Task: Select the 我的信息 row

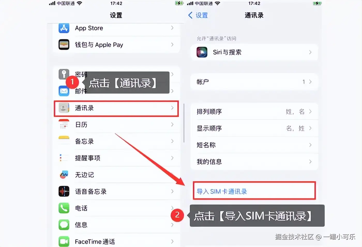Action: click(254, 162)
